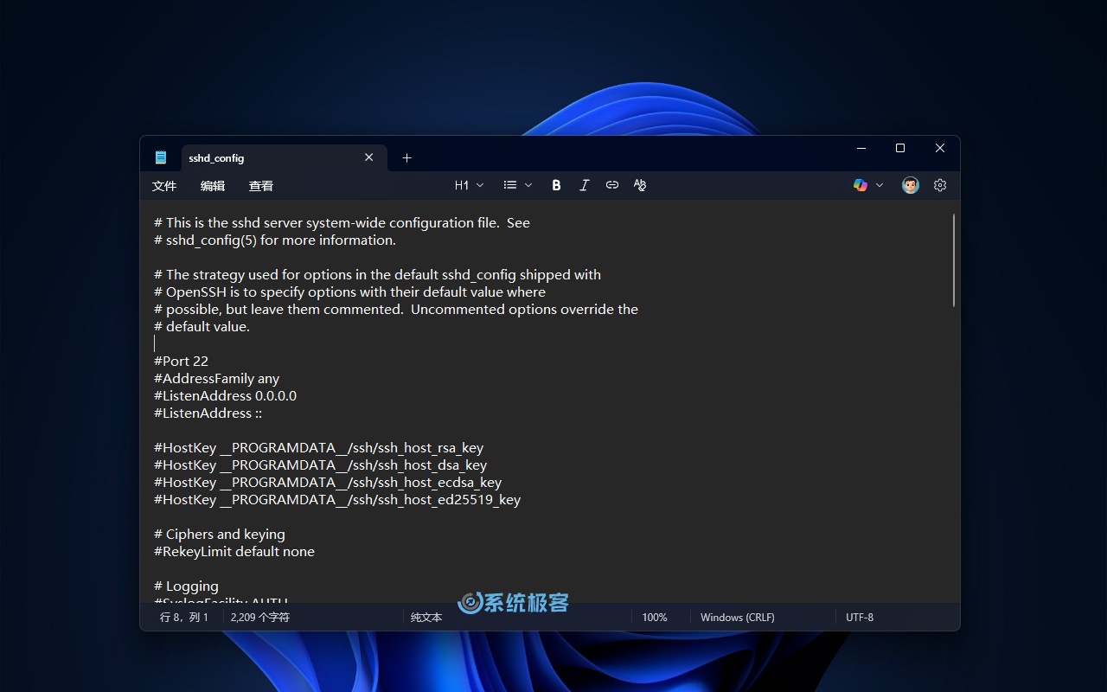
Task: Open the 文件 menu
Action: (163, 185)
